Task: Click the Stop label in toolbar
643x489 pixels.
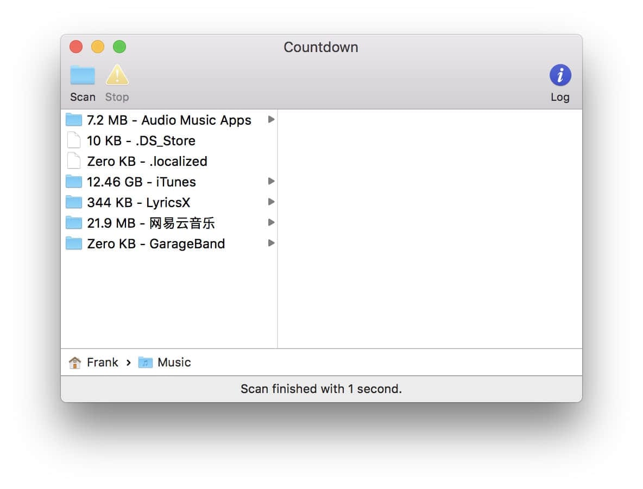Action: point(117,97)
